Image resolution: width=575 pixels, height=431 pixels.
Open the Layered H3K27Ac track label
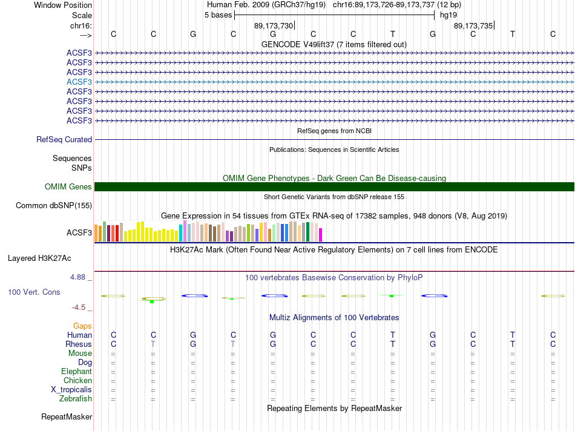[39, 258]
